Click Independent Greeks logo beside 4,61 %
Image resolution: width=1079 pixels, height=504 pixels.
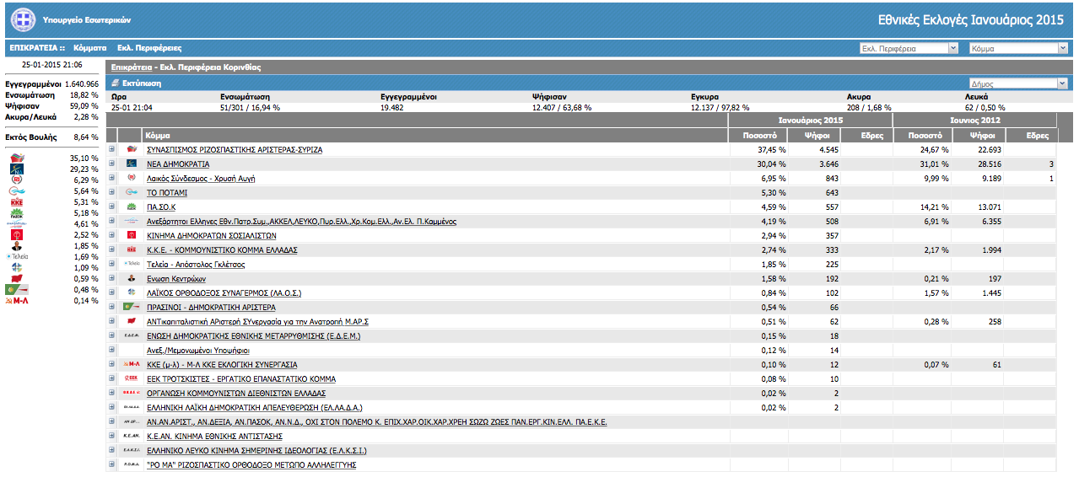pyautogui.click(x=17, y=224)
